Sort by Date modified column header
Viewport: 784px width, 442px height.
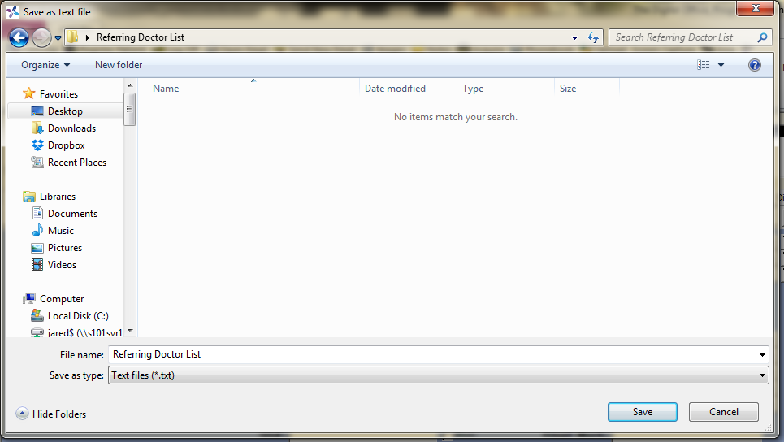click(395, 89)
